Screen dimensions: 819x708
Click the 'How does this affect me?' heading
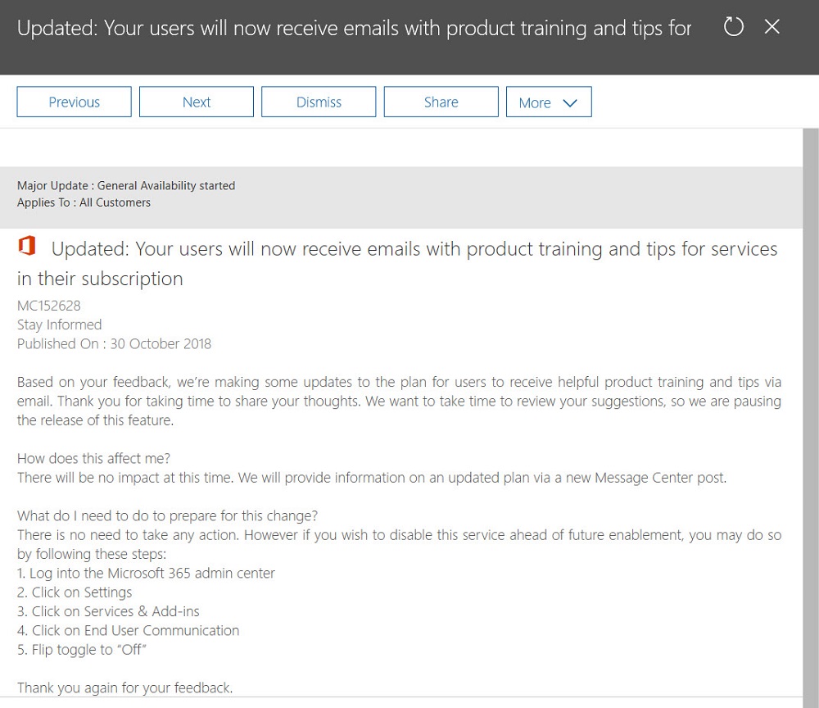[x=93, y=458]
